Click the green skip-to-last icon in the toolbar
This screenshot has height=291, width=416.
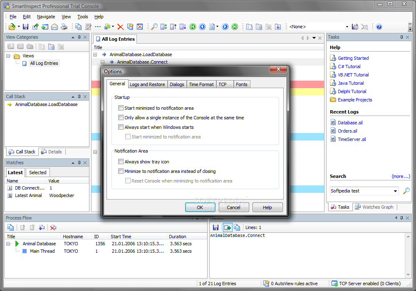coord(235,27)
